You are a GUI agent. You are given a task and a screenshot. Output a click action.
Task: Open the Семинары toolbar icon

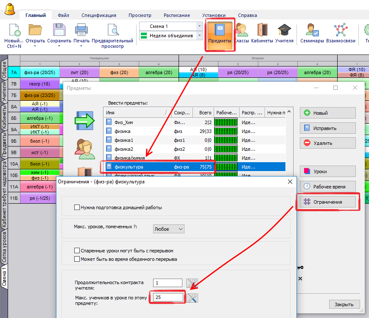tap(312, 30)
